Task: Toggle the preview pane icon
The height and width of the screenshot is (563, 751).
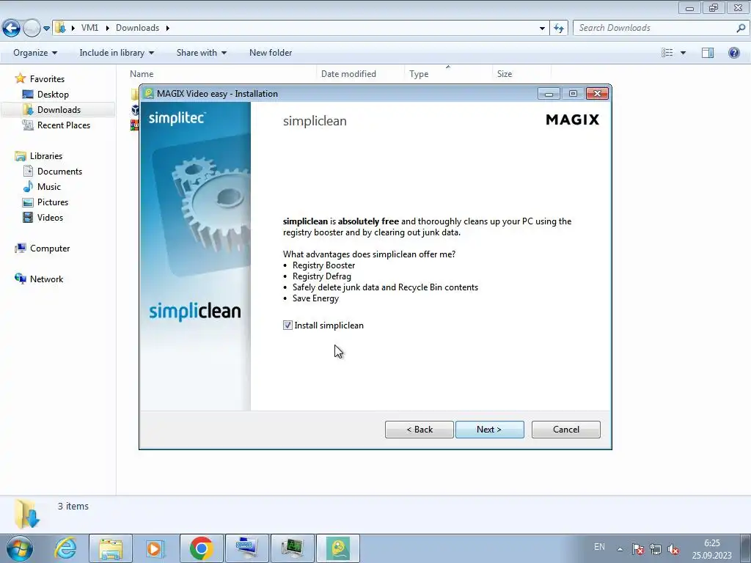Action: [x=708, y=53]
